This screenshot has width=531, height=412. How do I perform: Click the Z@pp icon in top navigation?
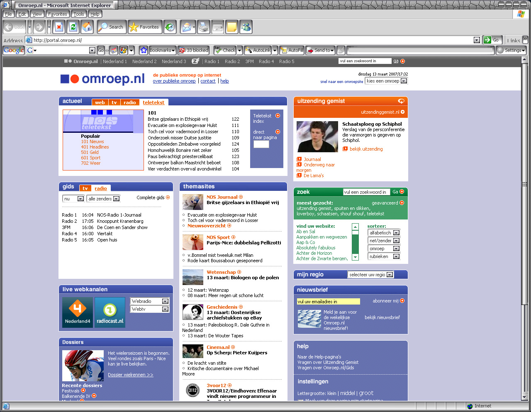[195, 61]
